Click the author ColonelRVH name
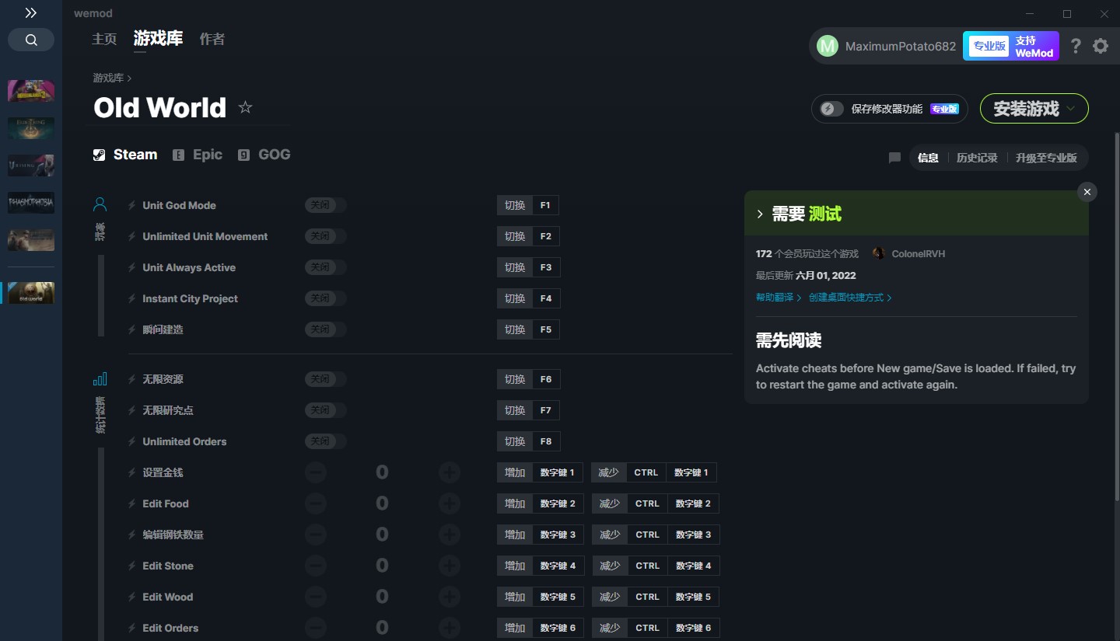Image resolution: width=1120 pixels, height=641 pixels. (x=918, y=254)
